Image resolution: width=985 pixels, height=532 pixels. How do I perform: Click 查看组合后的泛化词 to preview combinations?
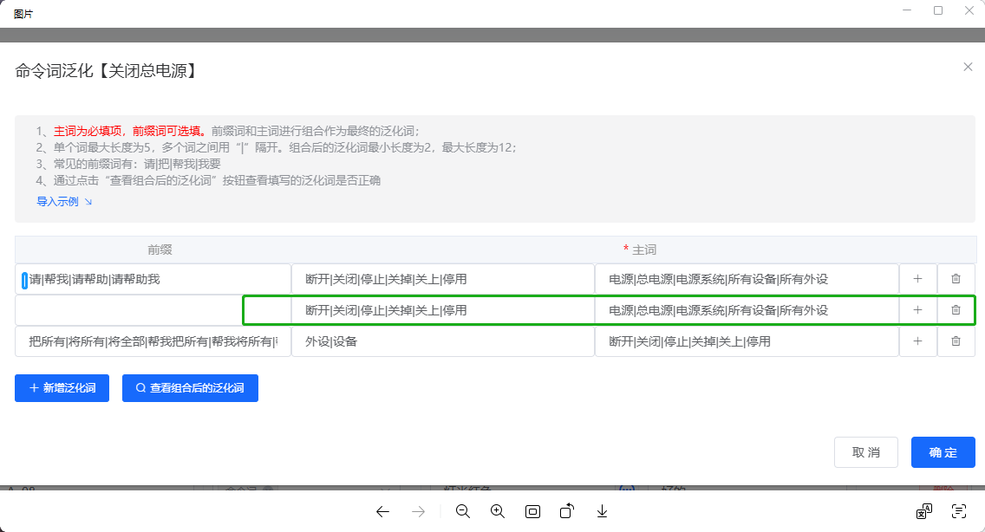[x=189, y=388]
